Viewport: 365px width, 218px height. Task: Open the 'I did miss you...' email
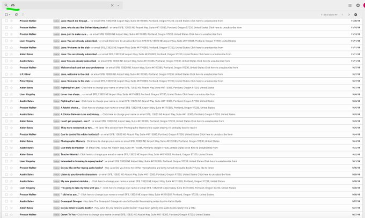pyautogui.click(x=182, y=194)
